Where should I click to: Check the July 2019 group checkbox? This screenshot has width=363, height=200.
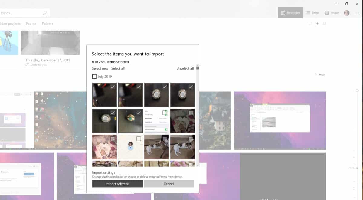[x=94, y=77]
